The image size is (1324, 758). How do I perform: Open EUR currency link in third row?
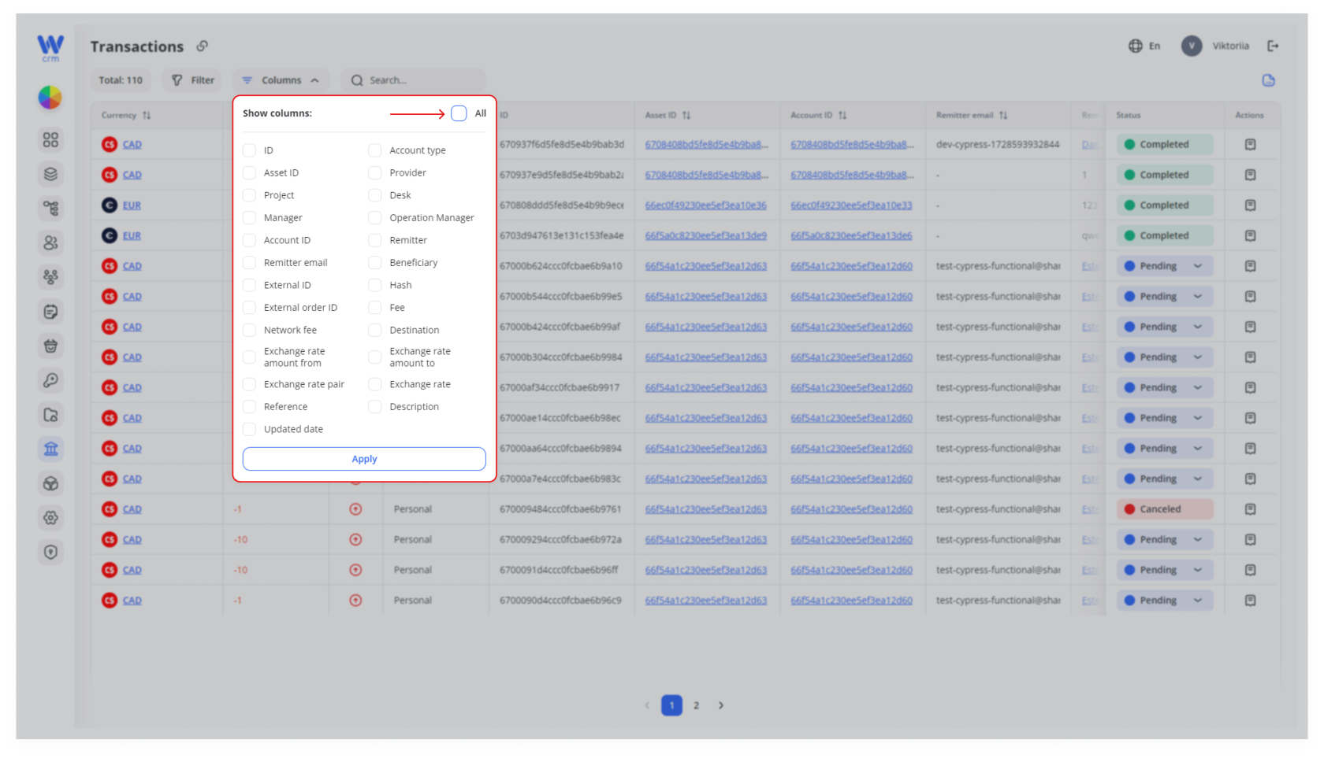(132, 205)
